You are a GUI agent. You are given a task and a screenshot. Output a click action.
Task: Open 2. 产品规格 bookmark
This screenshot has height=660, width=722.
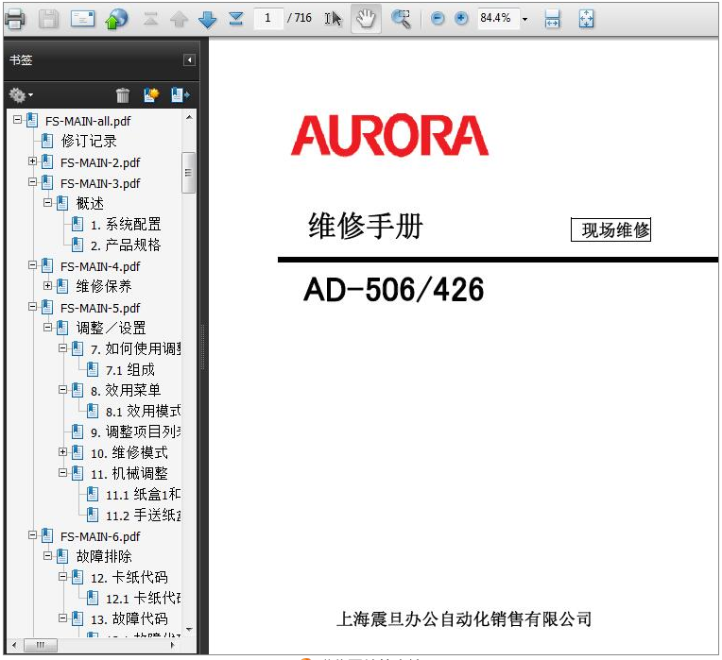pos(126,245)
